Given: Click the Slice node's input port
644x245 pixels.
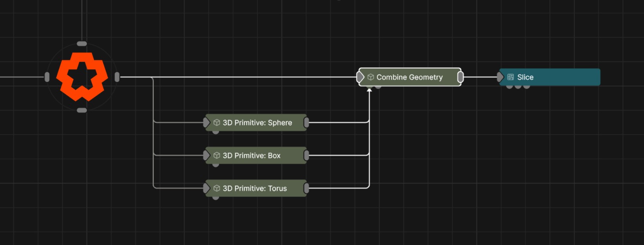Looking at the screenshot, I should (x=500, y=77).
